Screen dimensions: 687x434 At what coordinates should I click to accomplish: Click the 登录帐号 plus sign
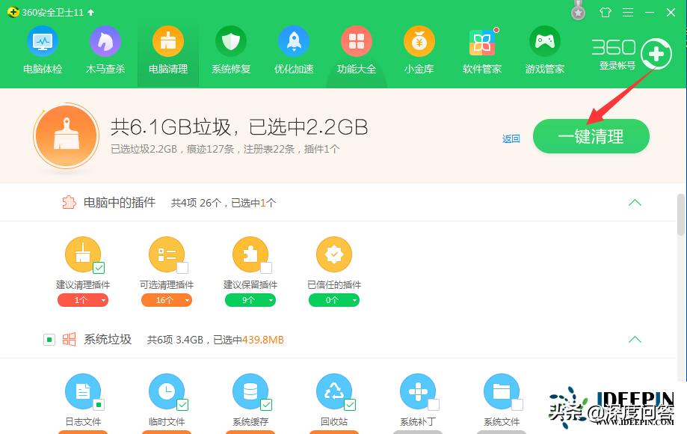point(656,54)
